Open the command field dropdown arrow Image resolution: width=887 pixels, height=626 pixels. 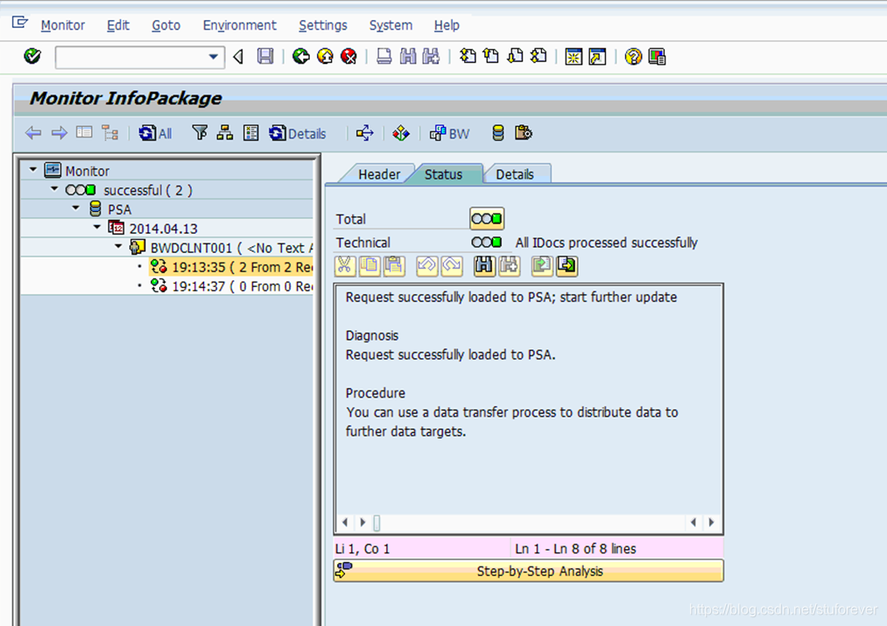coord(214,57)
